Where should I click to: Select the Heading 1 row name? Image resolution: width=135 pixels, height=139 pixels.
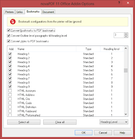point(23,54)
